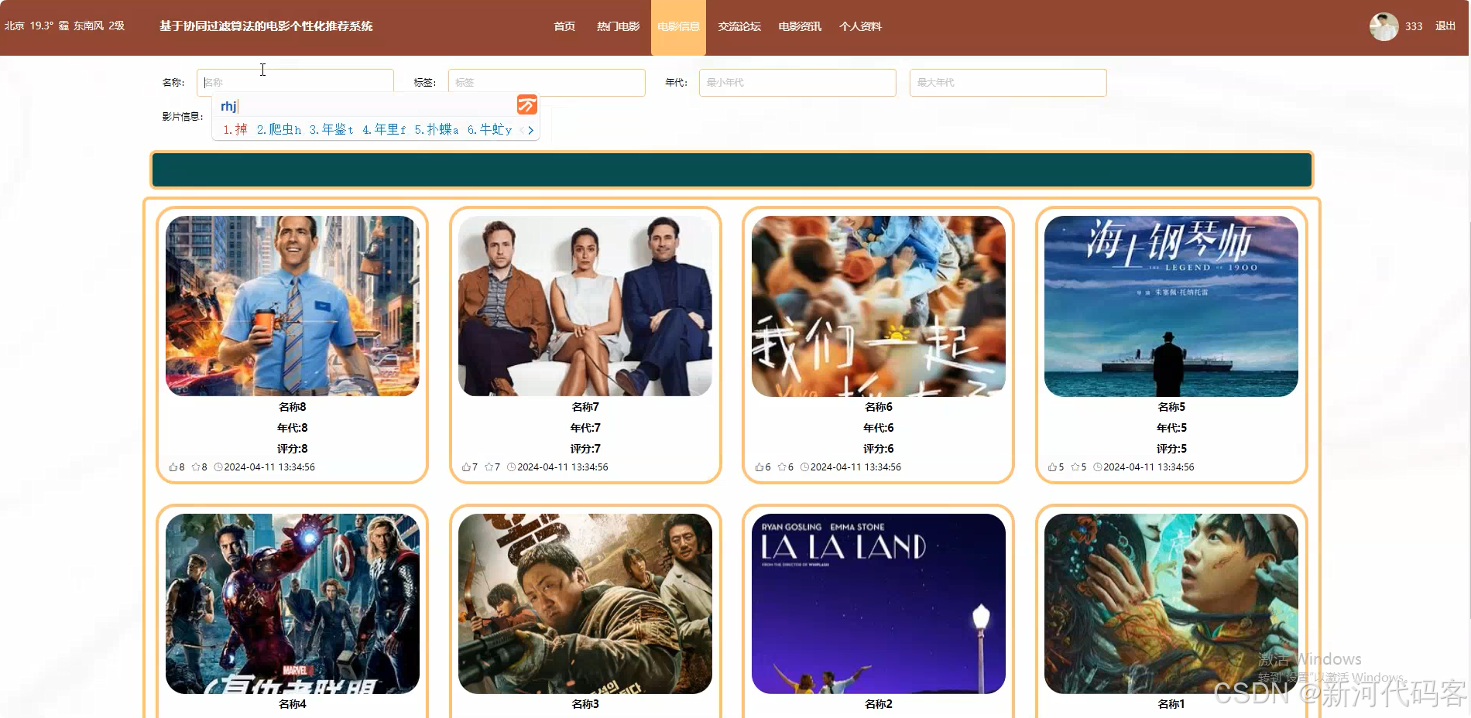Open the 首页 navigation tab
This screenshot has height=718, width=1471.
pos(564,26)
